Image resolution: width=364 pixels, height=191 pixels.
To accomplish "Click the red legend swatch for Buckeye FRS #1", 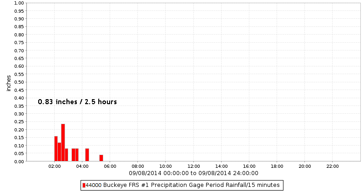I will [x=84, y=185].
